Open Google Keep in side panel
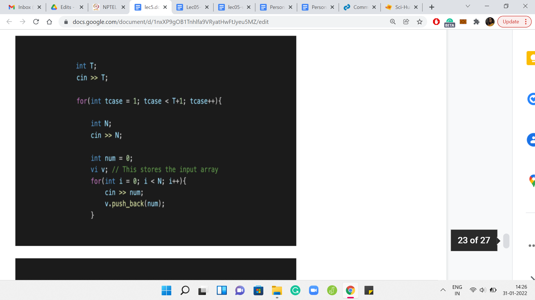535x300 pixels. pos(531,58)
